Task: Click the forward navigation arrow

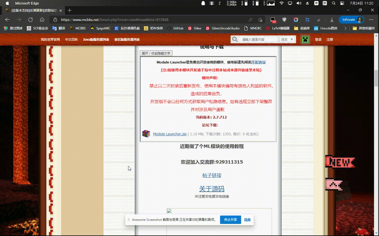Action: pos(19,20)
